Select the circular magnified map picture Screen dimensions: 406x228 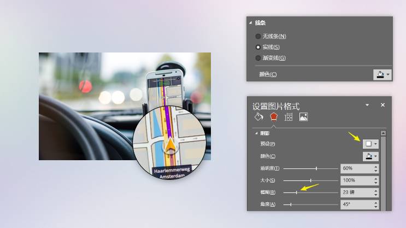click(x=169, y=142)
